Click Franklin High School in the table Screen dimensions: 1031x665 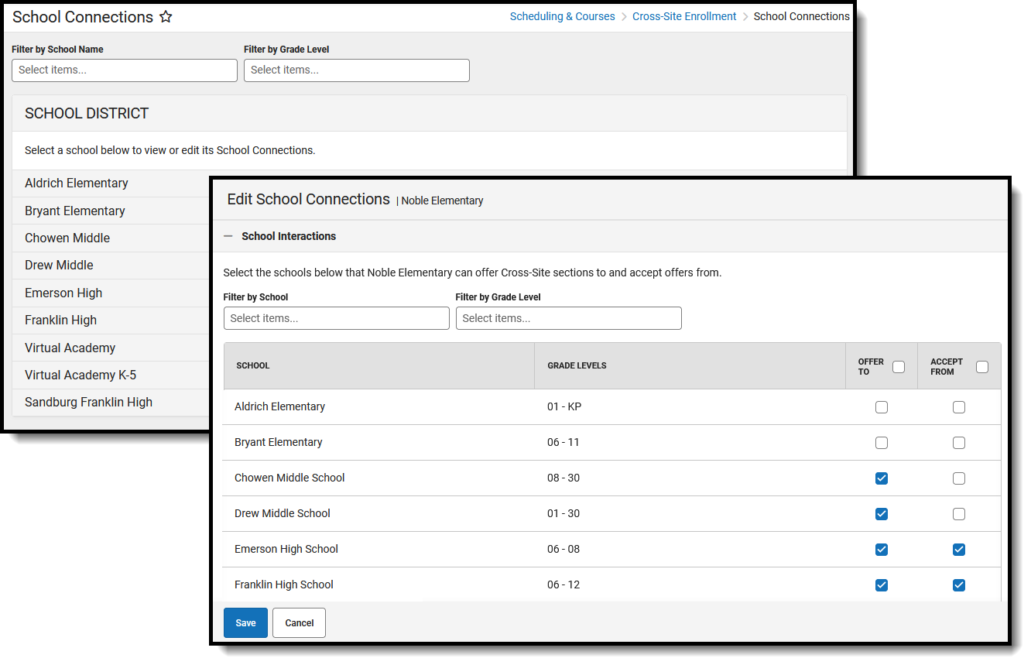[x=284, y=585]
